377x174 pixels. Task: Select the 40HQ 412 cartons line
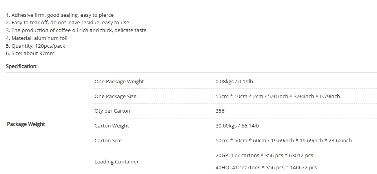click(266, 167)
